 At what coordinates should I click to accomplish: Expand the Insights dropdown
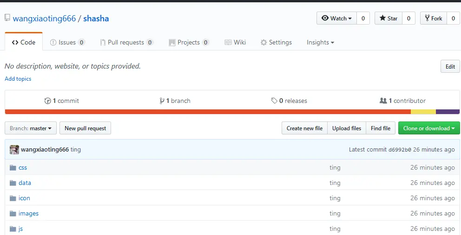tap(321, 42)
